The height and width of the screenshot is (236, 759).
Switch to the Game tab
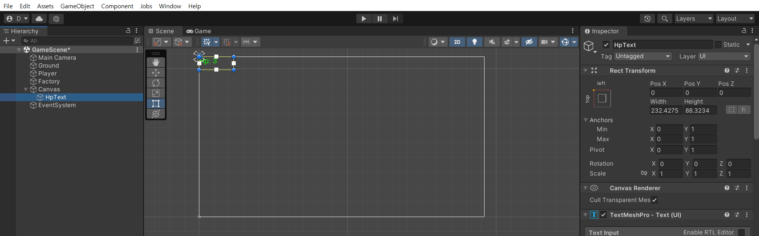[x=199, y=31]
